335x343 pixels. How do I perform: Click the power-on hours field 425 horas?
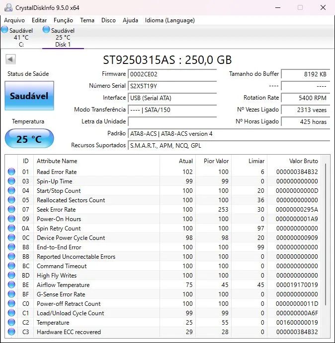tap(305, 121)
